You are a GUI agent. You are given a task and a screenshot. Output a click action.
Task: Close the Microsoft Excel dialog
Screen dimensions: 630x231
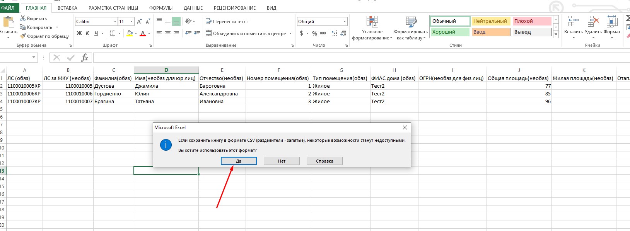pos(405,127)
